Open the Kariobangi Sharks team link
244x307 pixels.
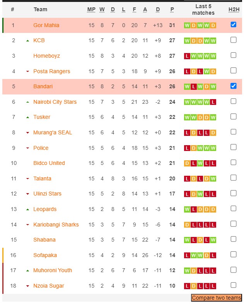[56, 225]
